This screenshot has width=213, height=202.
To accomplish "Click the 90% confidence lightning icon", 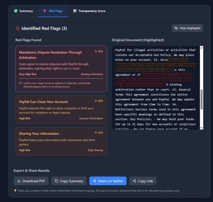I will click(x=96, y=101).
